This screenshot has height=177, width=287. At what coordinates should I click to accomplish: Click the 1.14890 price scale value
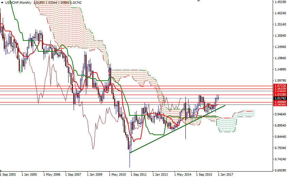pos(280,69)
